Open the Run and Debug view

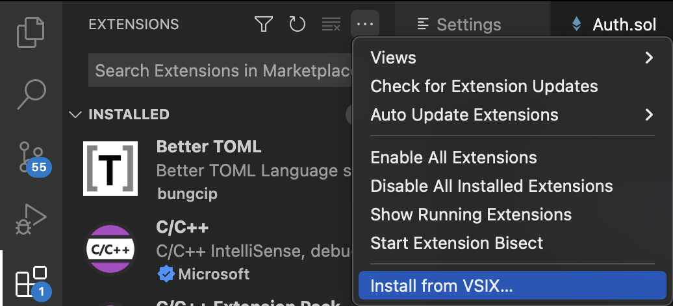[31, 219]
